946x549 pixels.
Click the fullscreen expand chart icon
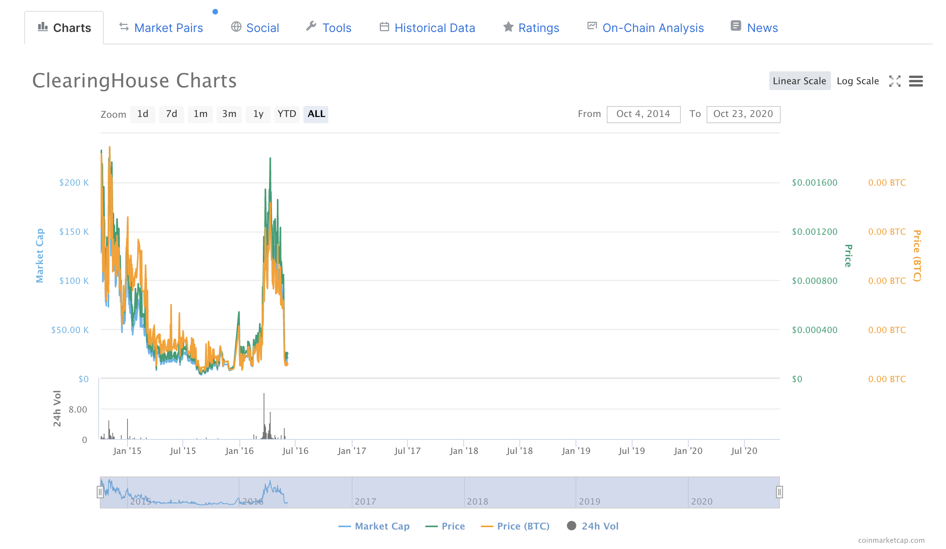click(895, 81)
